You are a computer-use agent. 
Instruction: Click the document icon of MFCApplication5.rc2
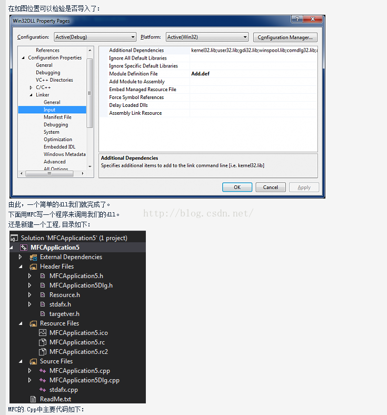point(43,352)
